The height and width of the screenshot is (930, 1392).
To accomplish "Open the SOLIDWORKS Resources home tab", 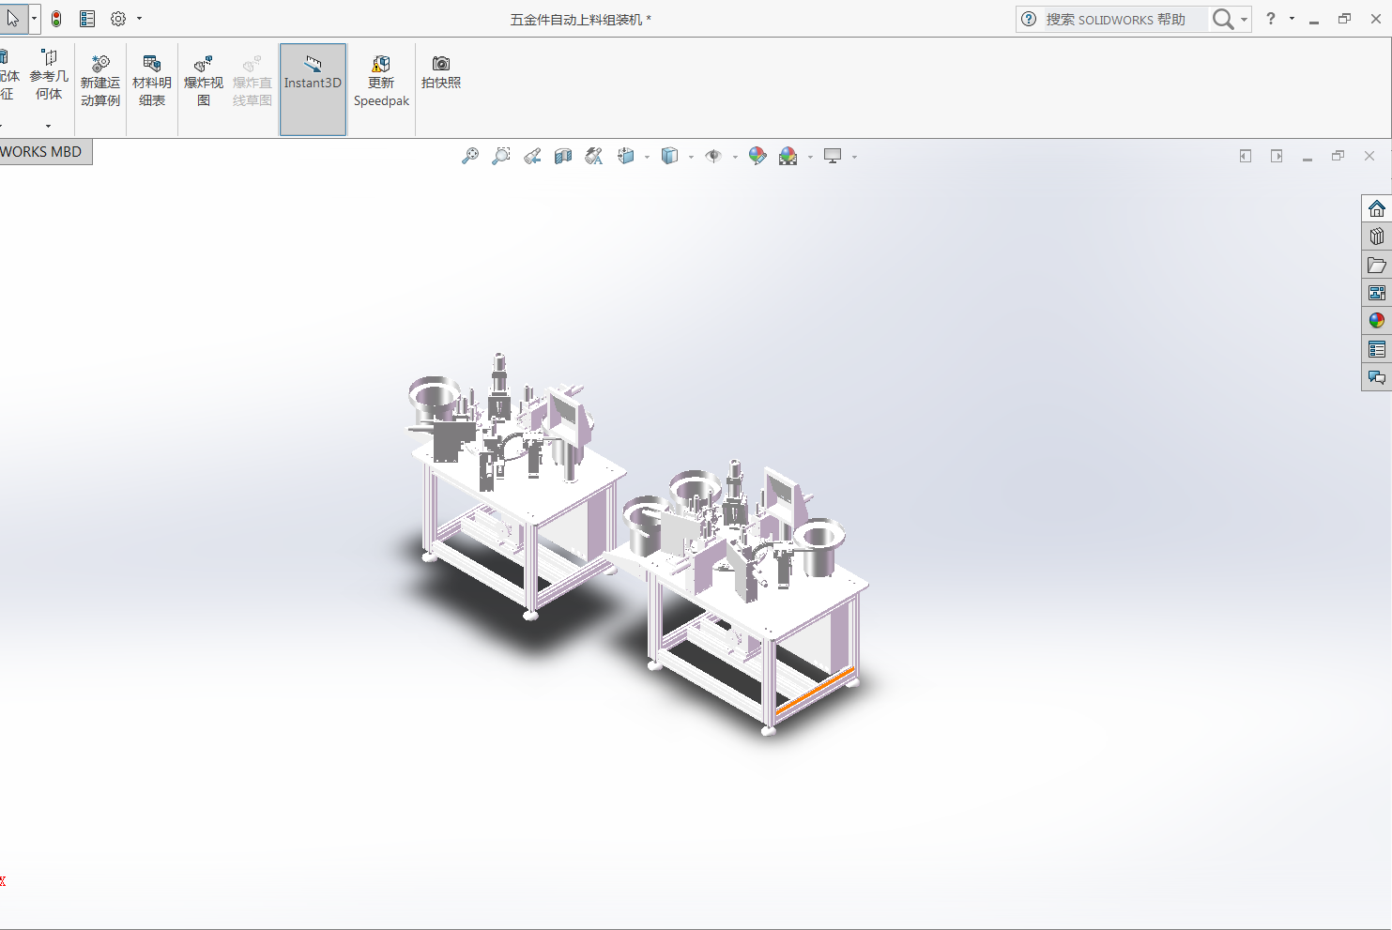I will point(1376,208).
